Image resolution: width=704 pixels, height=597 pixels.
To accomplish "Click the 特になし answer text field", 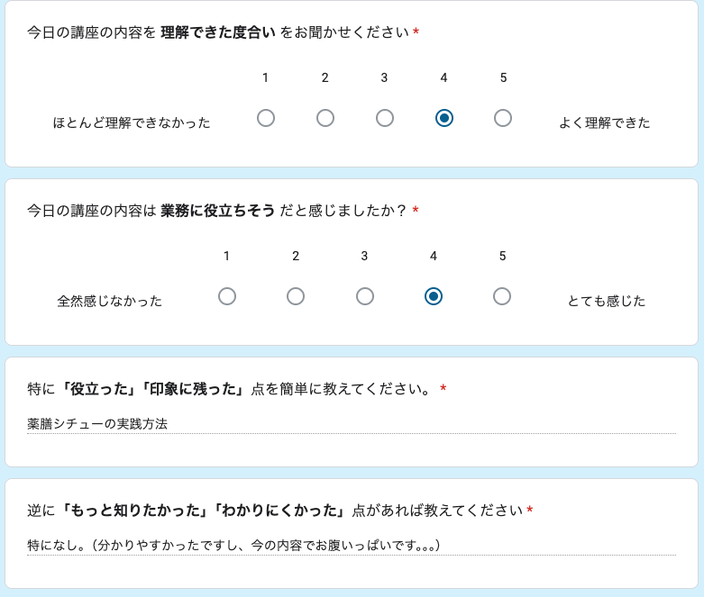I will (351, 545).
